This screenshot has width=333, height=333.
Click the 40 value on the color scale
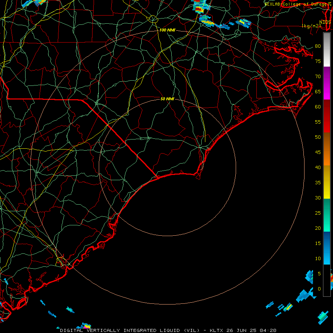pos(318,168)
